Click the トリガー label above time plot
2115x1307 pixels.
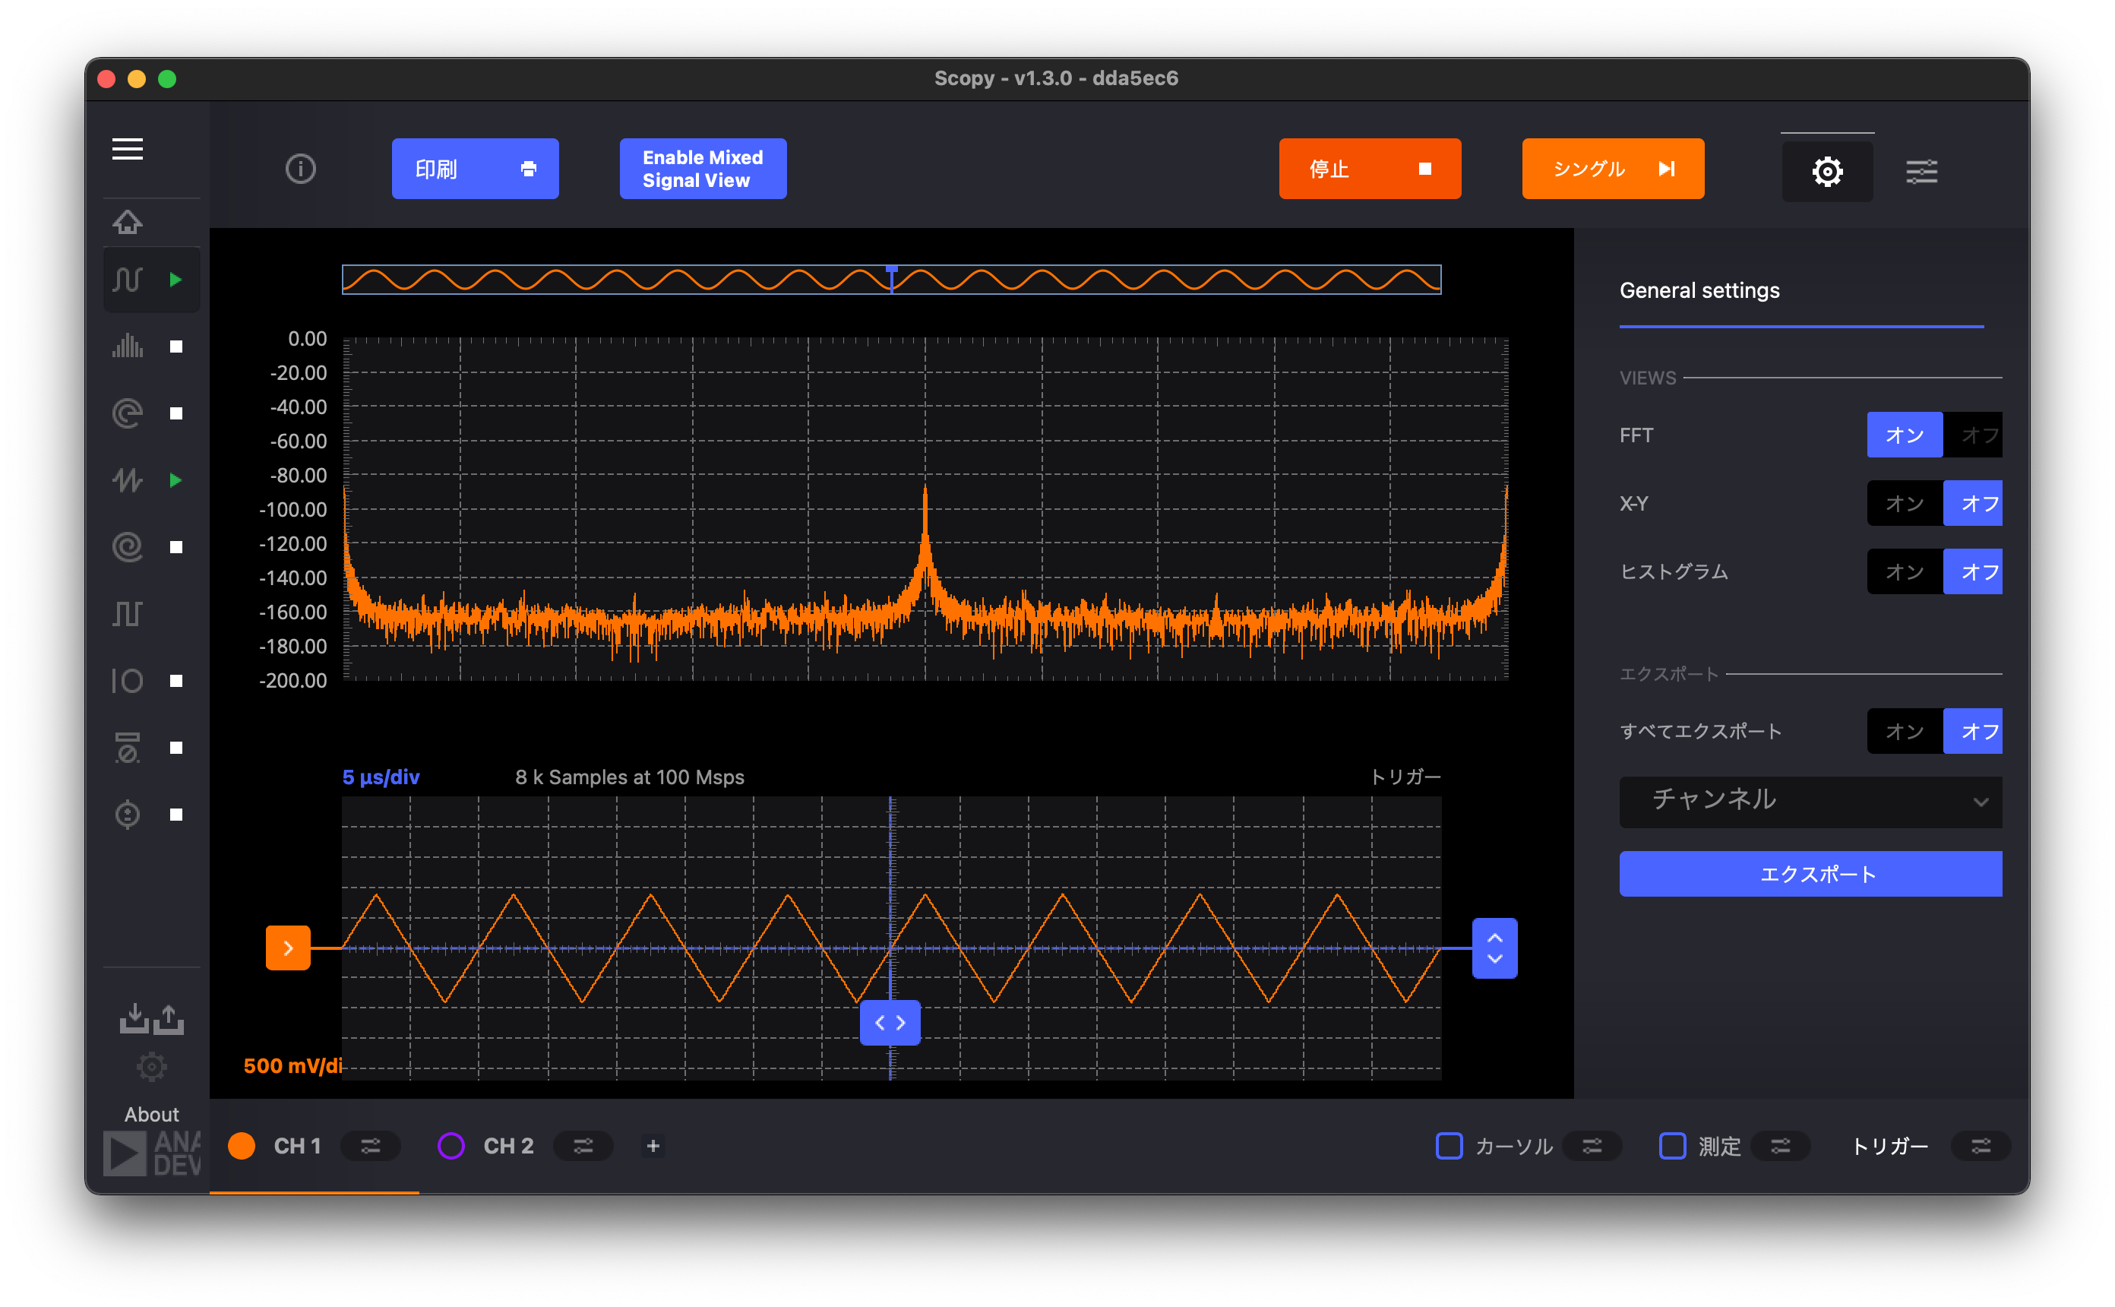click(x=1405, y=777)
